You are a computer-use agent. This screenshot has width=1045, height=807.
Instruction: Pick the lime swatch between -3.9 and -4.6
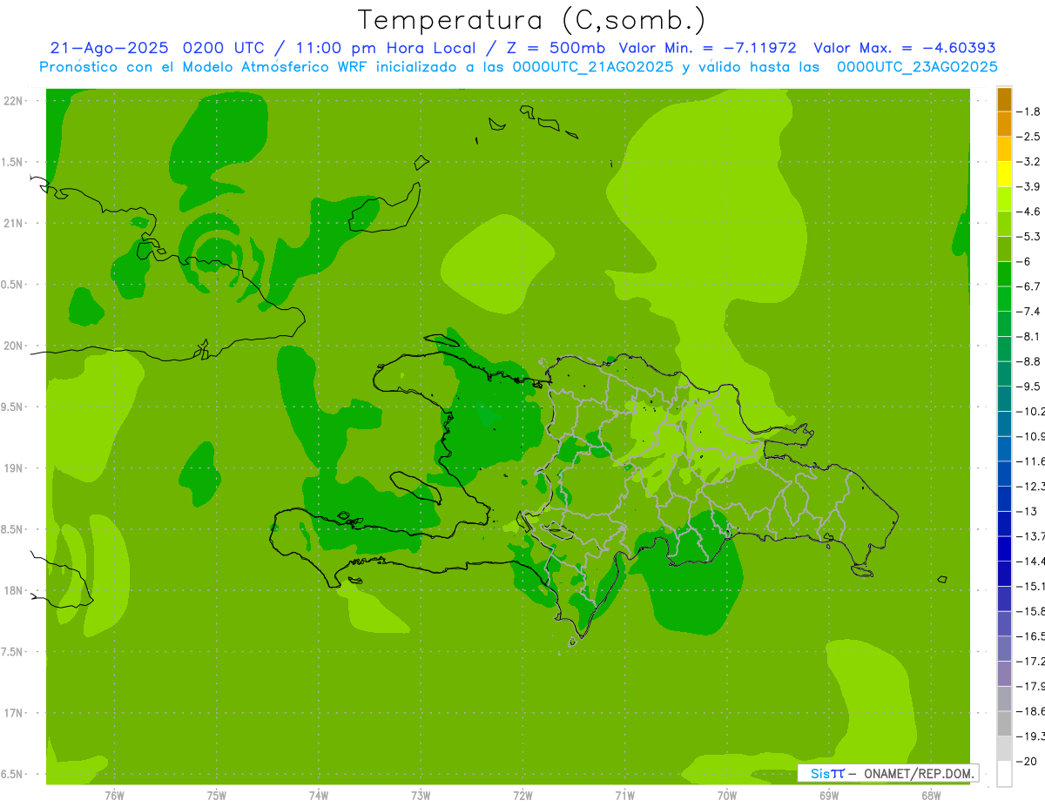(x=1004, y=199)
